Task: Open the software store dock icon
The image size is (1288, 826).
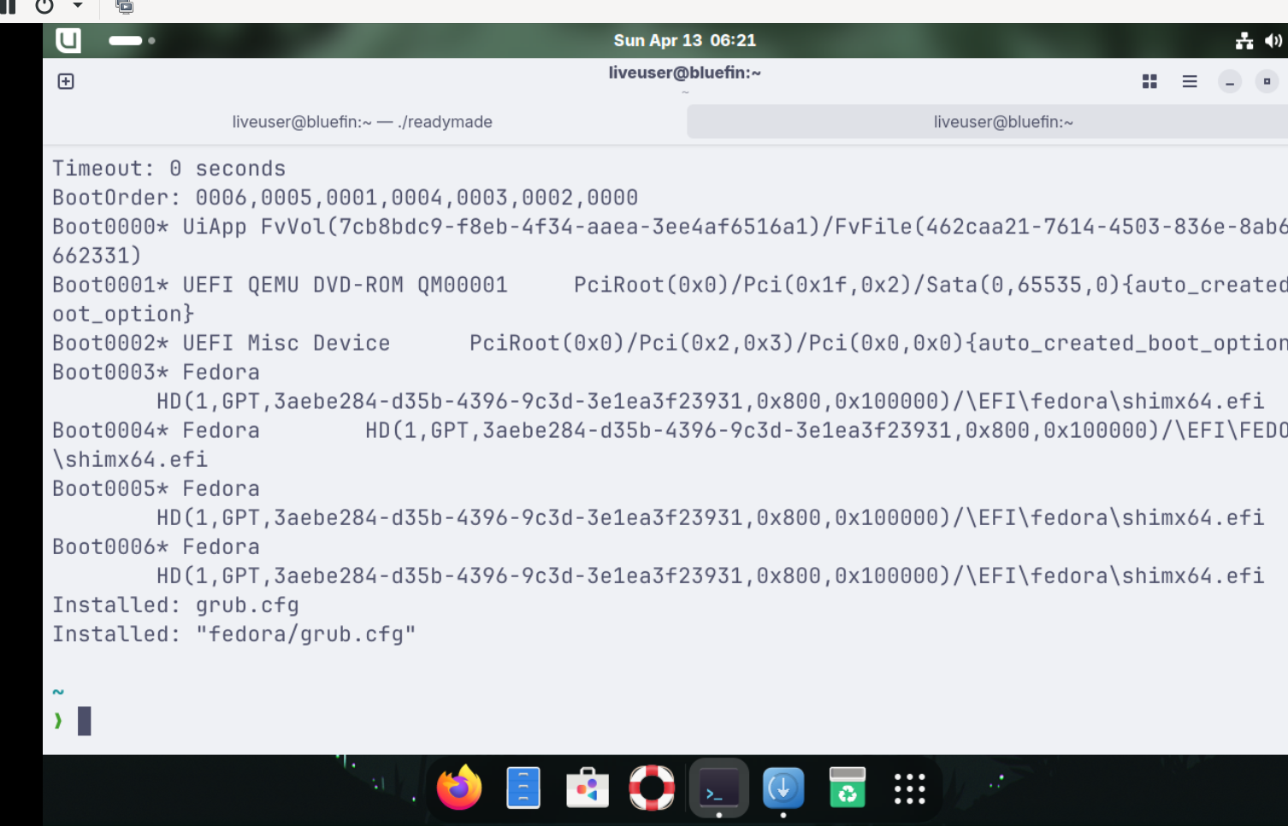Action: (588, 788)
